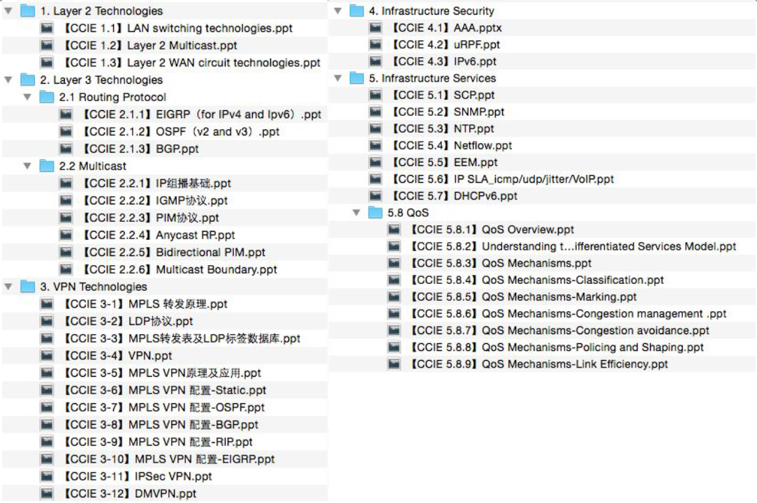Select file 【CCIE 3-3】MPLS转发表及LDP标签数据库.ppt

point(182,338)
